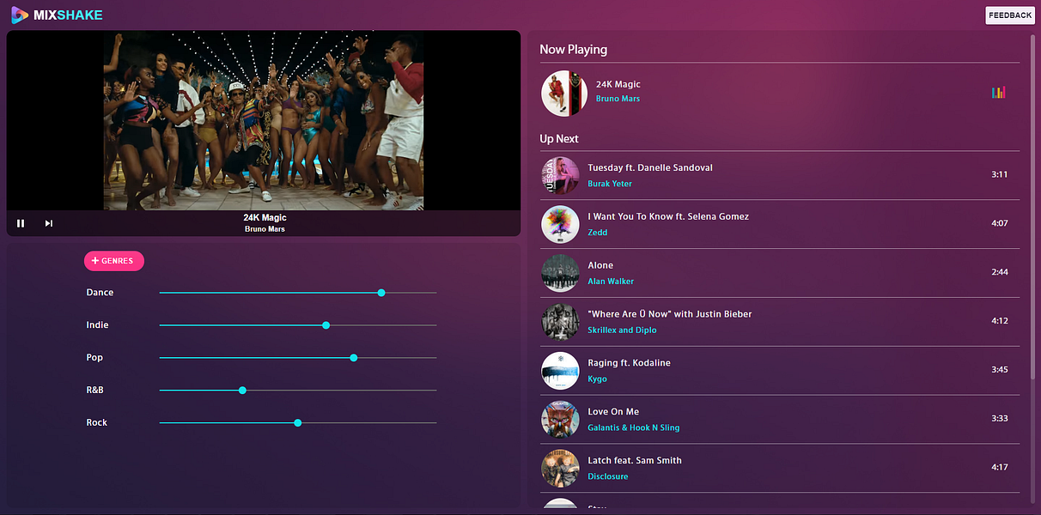Image resolution: width=1041 pixels, height=515 pixels.
Task: Open the Skrillex and Diplo artist link
Action: [x=623, y=330]
